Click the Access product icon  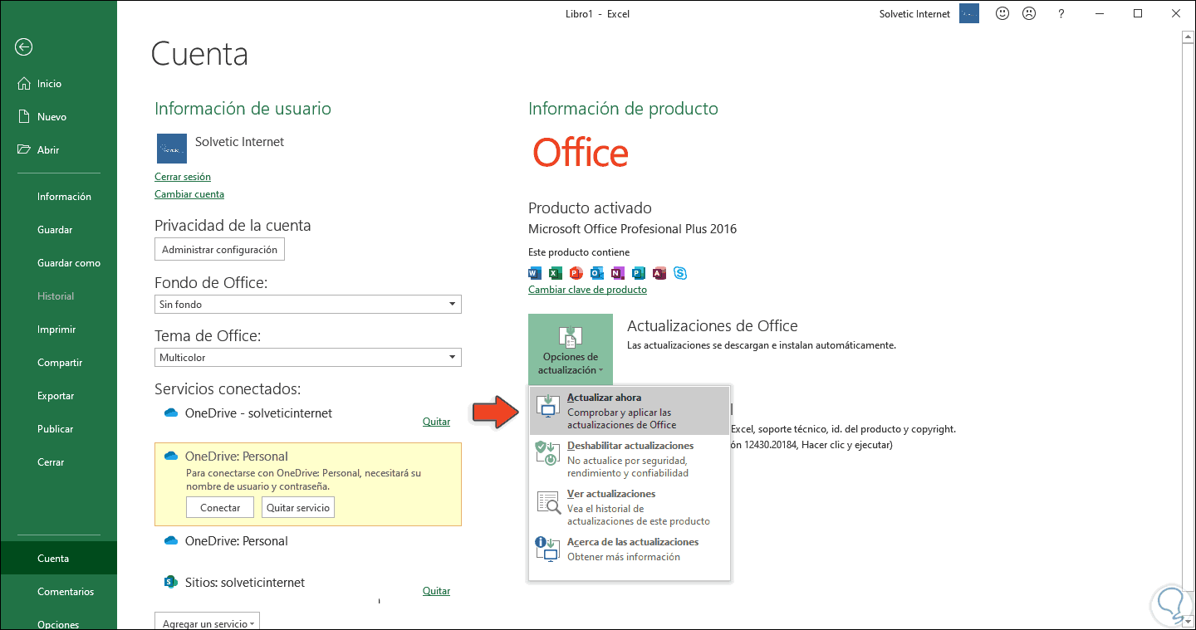(x=659, y=273)
